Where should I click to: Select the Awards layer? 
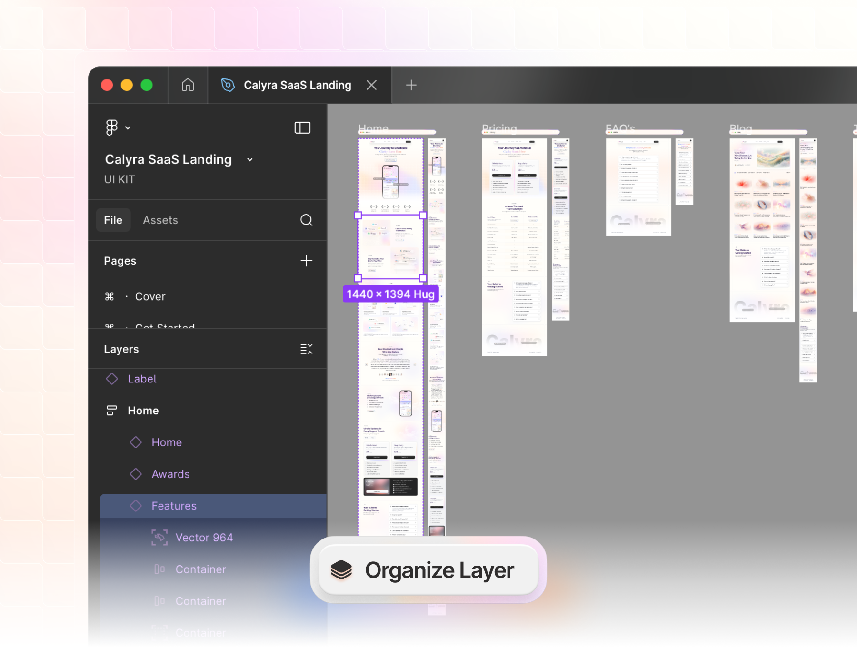click(170, 474)
